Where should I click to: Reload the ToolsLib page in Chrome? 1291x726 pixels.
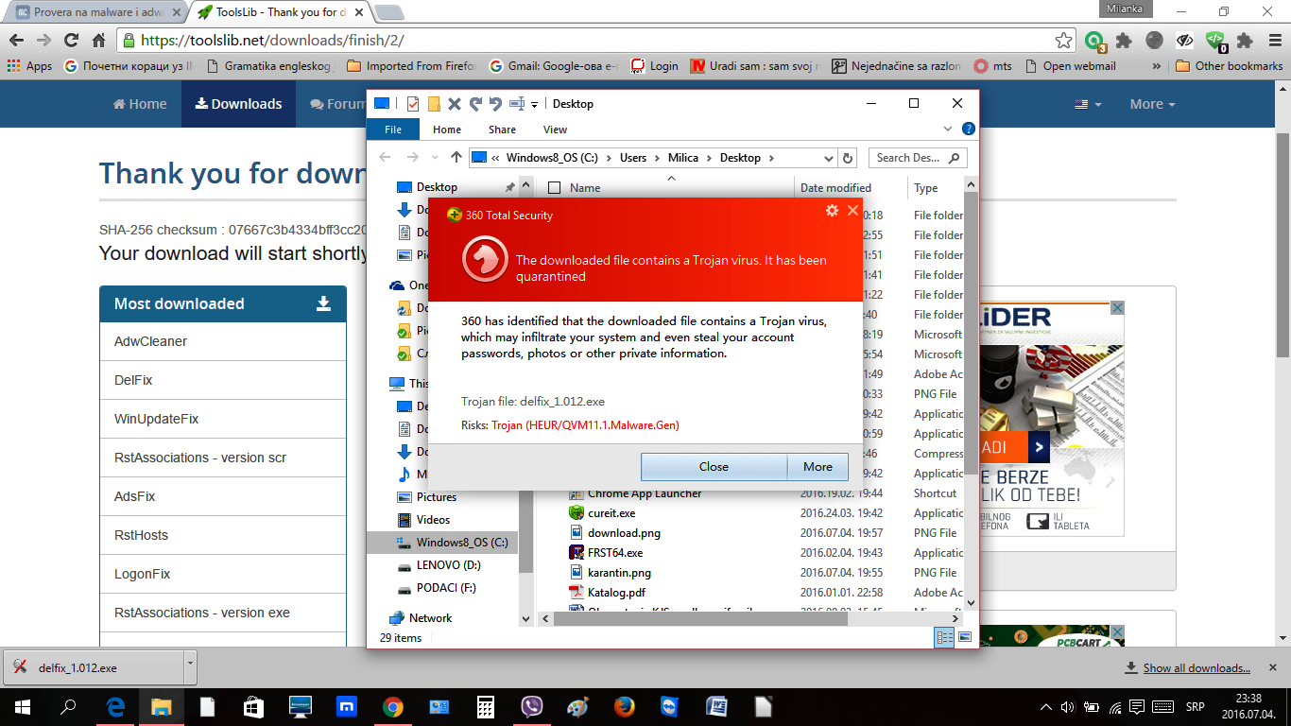71,41
